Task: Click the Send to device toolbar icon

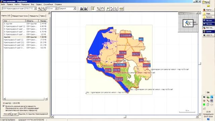Action: point(81,9)
